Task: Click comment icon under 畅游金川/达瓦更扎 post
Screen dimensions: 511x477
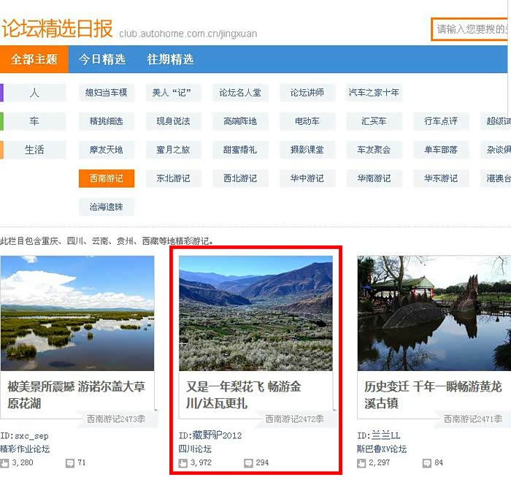Action: point(248,463)
